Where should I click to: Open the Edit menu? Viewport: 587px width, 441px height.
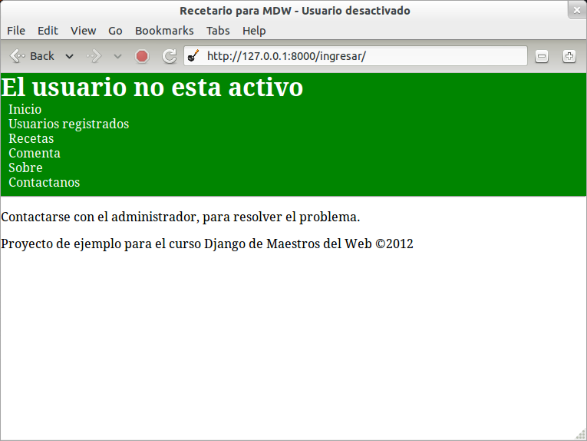tap(48, 31)
